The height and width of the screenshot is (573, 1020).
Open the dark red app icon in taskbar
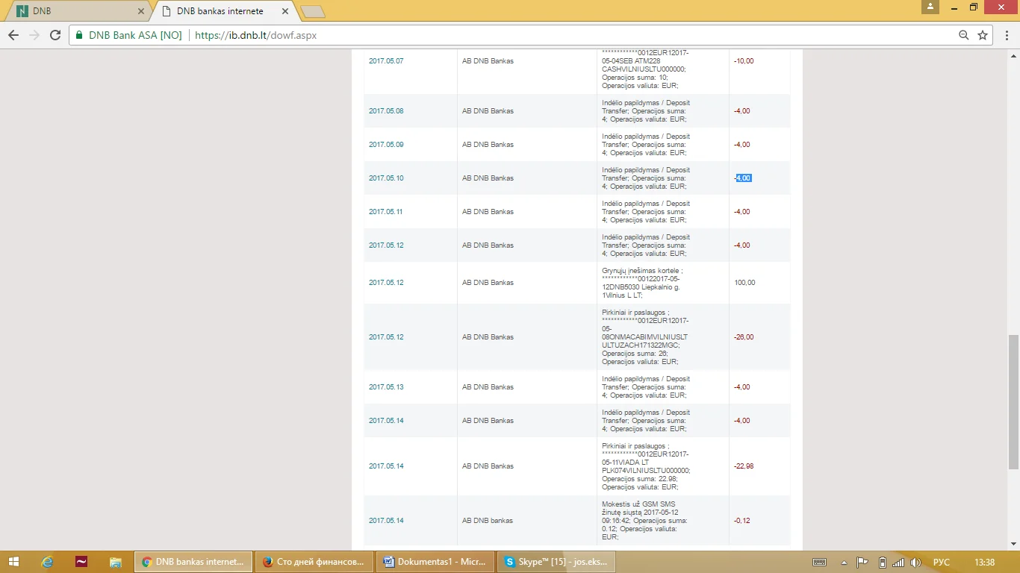click(82, 562)
